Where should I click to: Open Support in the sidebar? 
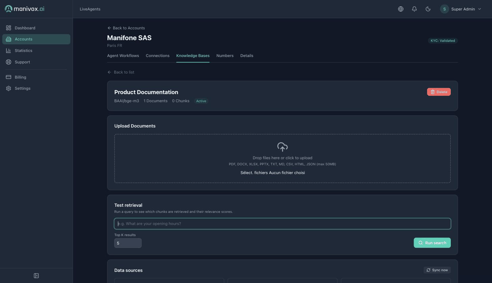[x=36, y=62]
